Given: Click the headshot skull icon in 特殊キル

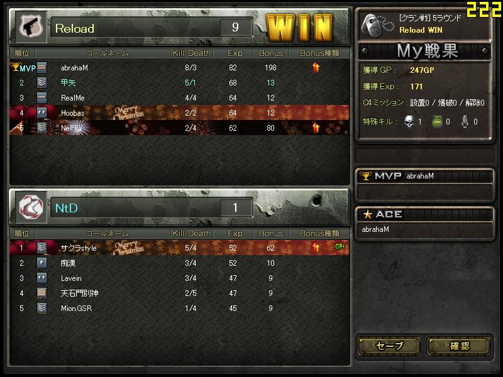Looking at the screenshot, I should tap(409, 121).
